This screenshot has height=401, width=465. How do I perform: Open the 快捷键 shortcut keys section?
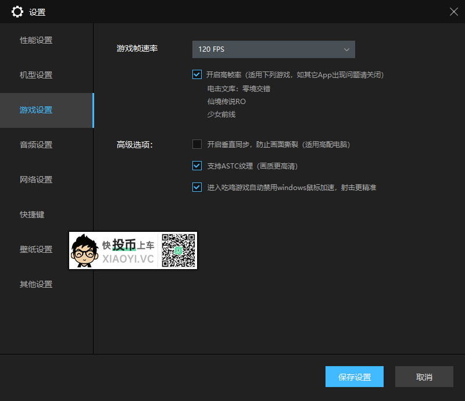coord(37,214)
